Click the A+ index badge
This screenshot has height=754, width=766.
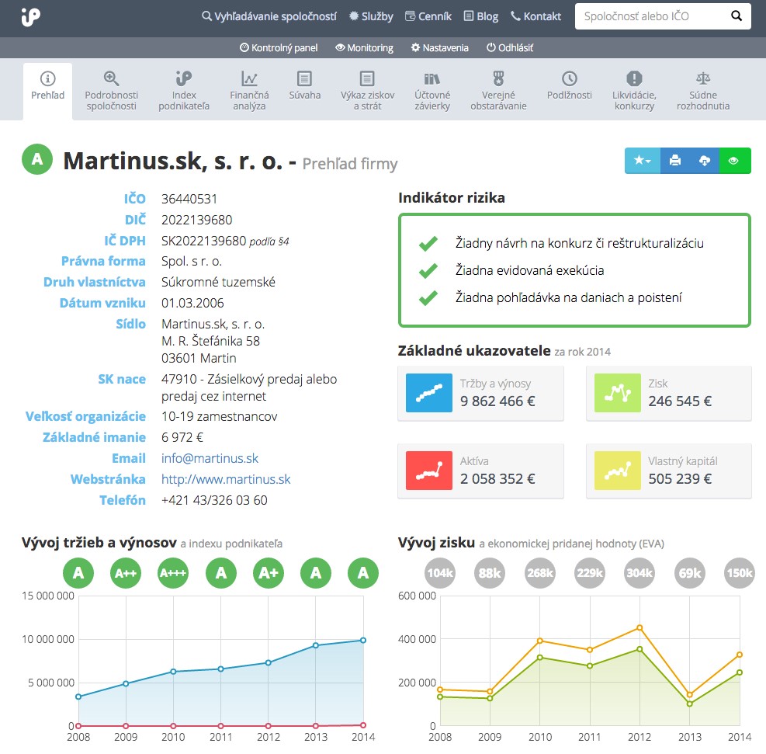tap(269, 573)
